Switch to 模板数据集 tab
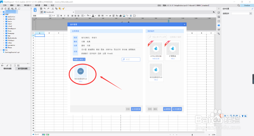Screen dimensions: 254x136 point(8,69)
